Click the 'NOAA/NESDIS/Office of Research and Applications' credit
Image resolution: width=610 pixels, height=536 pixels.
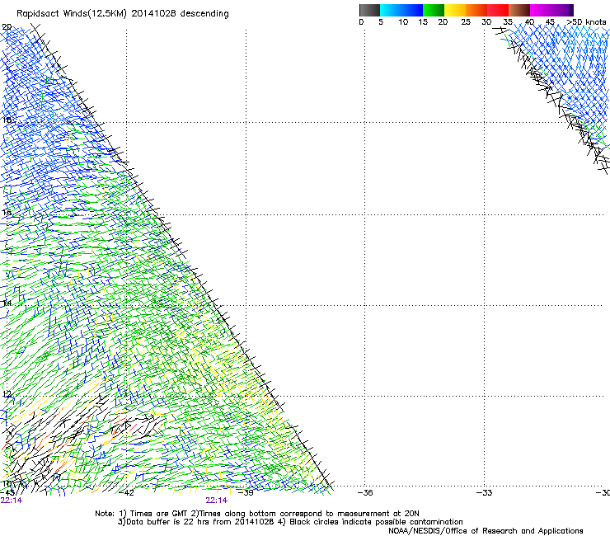[486, 531]
